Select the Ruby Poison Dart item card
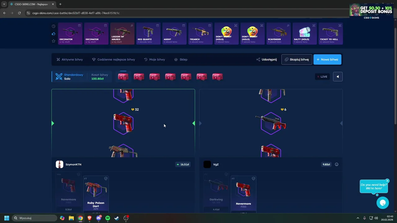The image size is (397, 223). tap(96, 194)
